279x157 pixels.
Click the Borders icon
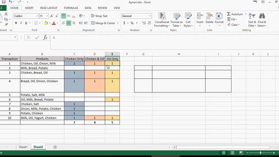tap(36, 23)
